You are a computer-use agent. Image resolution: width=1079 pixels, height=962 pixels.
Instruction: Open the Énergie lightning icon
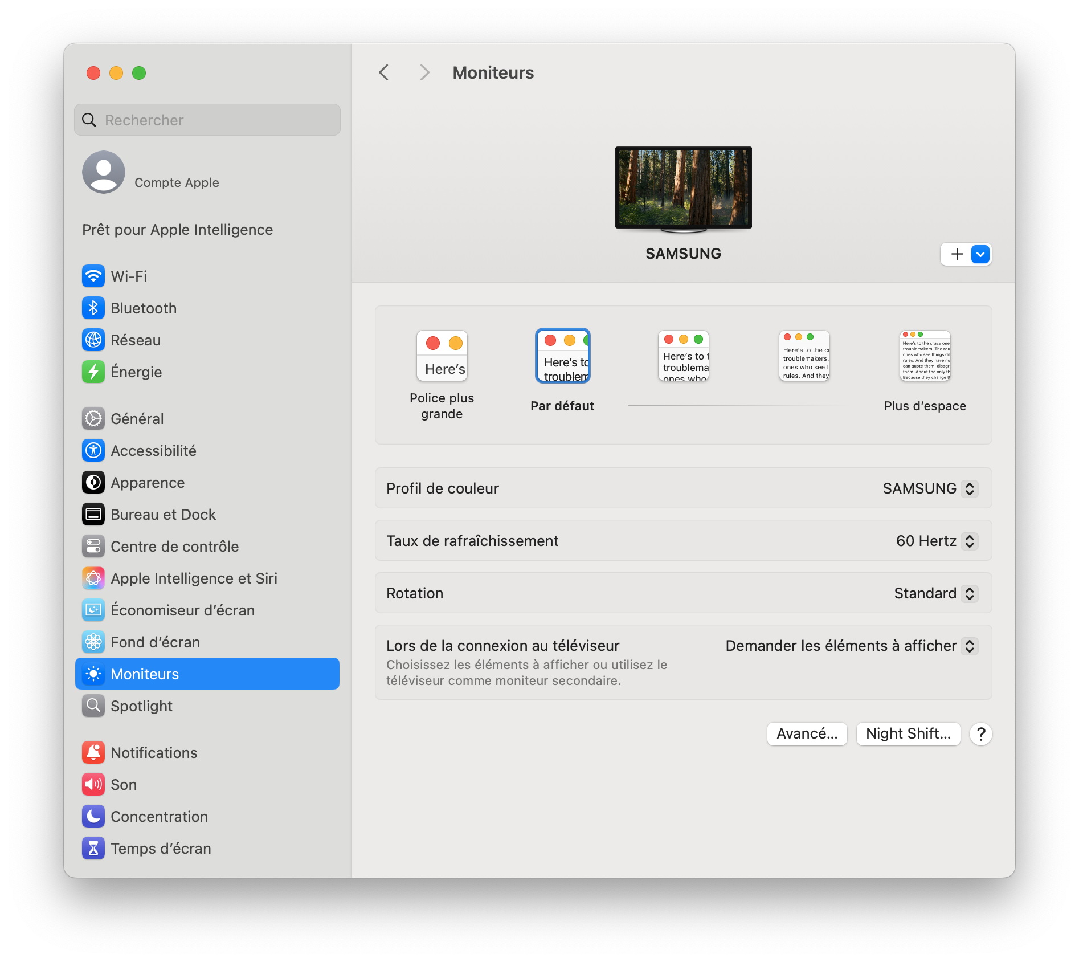coord(93,372)
